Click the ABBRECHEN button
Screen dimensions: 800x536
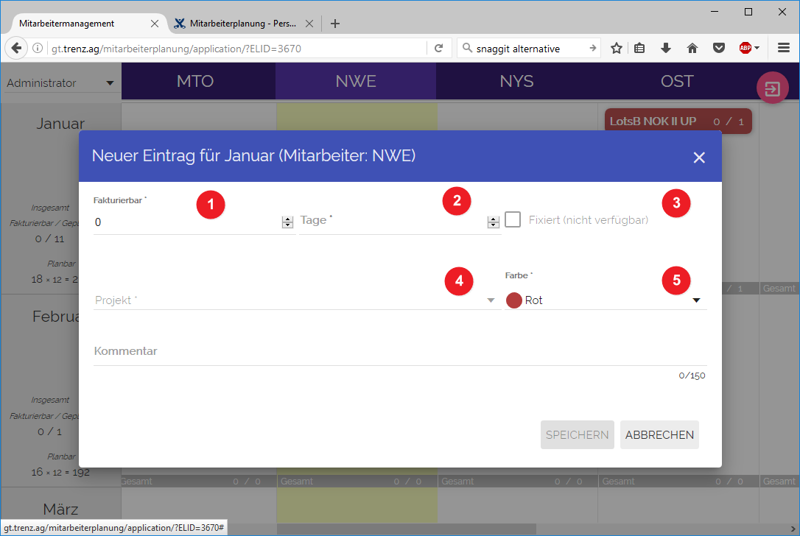(x=659, y=435)
